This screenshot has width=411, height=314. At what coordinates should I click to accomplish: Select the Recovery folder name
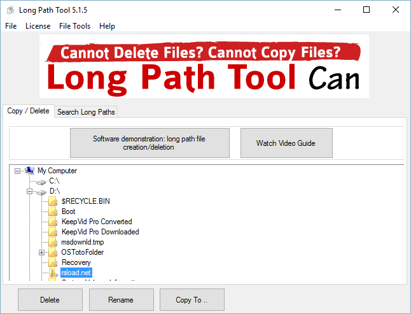(76, 262)
